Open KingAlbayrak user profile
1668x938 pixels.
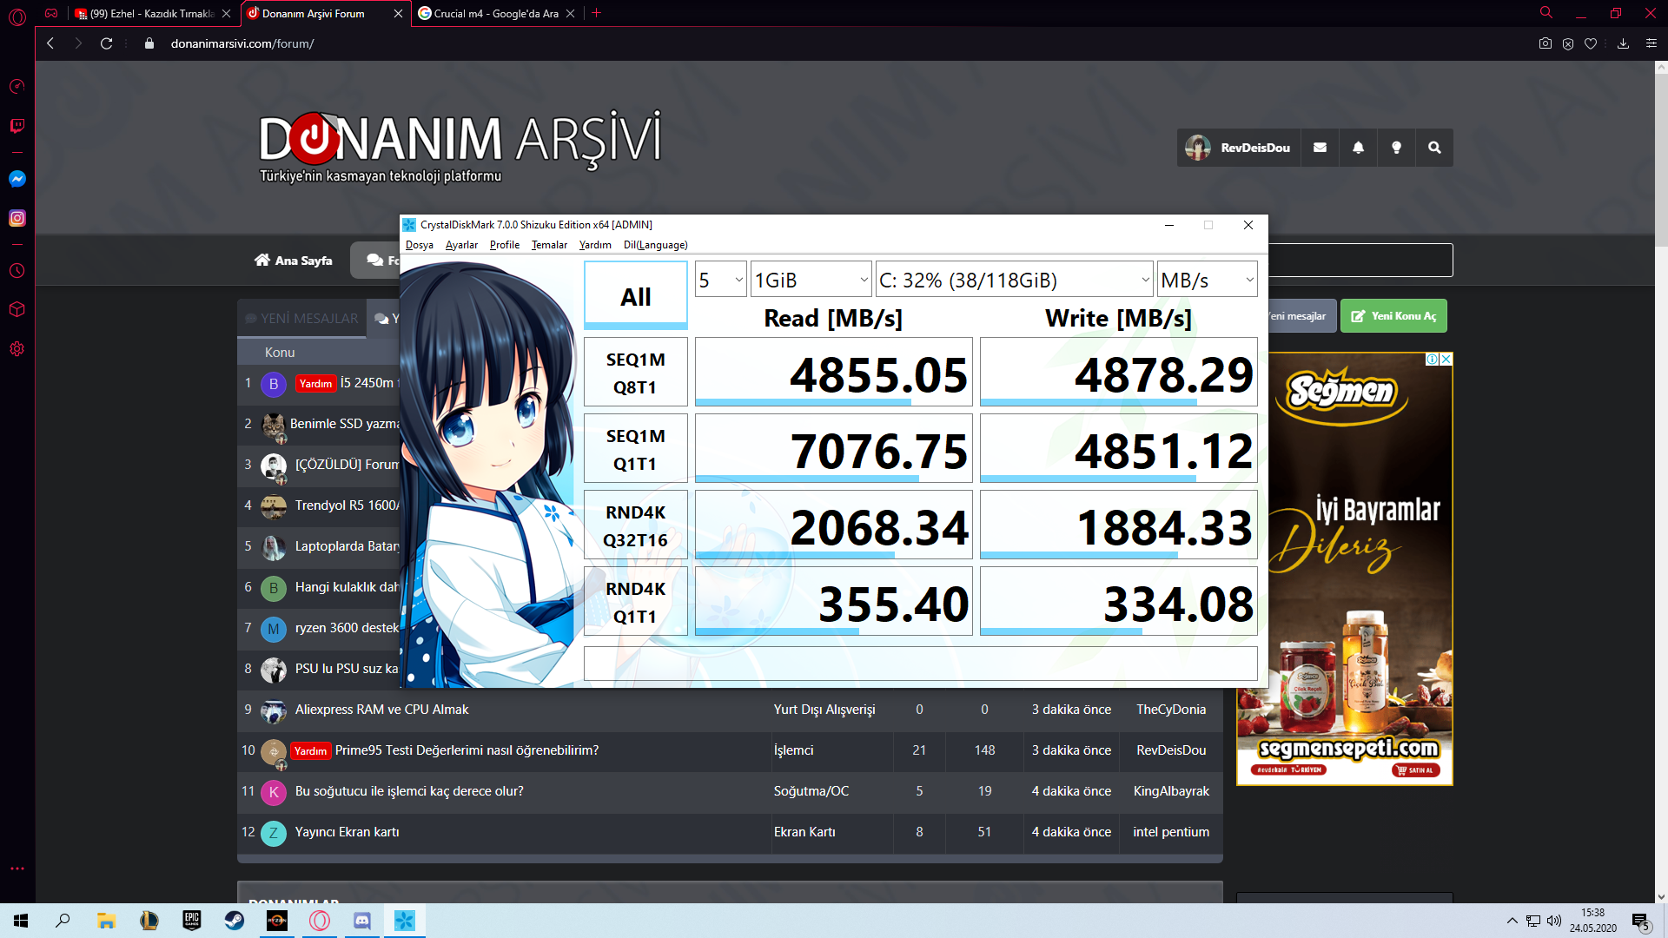point(1171,791)
